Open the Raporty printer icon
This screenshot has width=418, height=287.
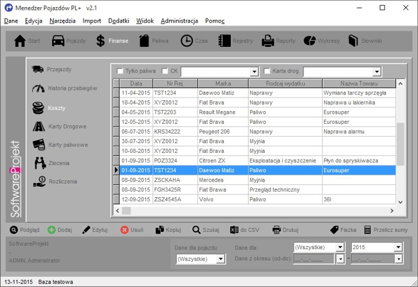click(x=268, y=41)
